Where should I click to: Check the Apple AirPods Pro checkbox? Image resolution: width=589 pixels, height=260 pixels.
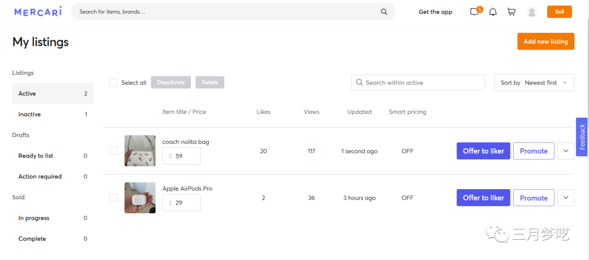tap(113, 197)
